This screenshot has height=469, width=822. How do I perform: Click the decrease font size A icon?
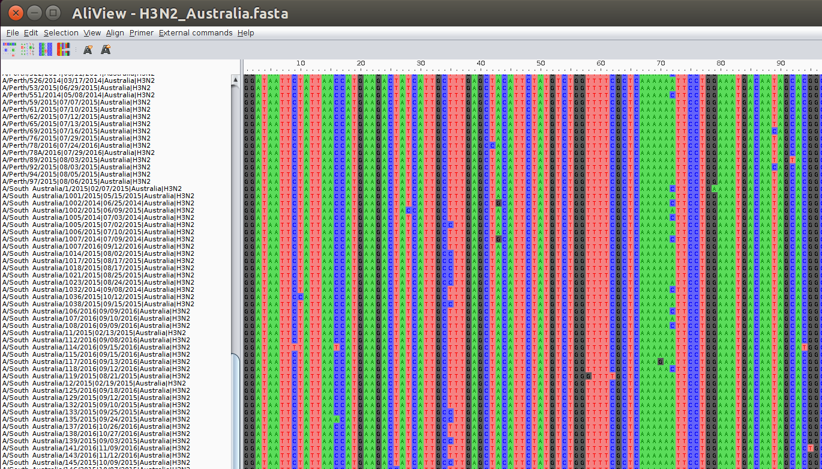88,49
